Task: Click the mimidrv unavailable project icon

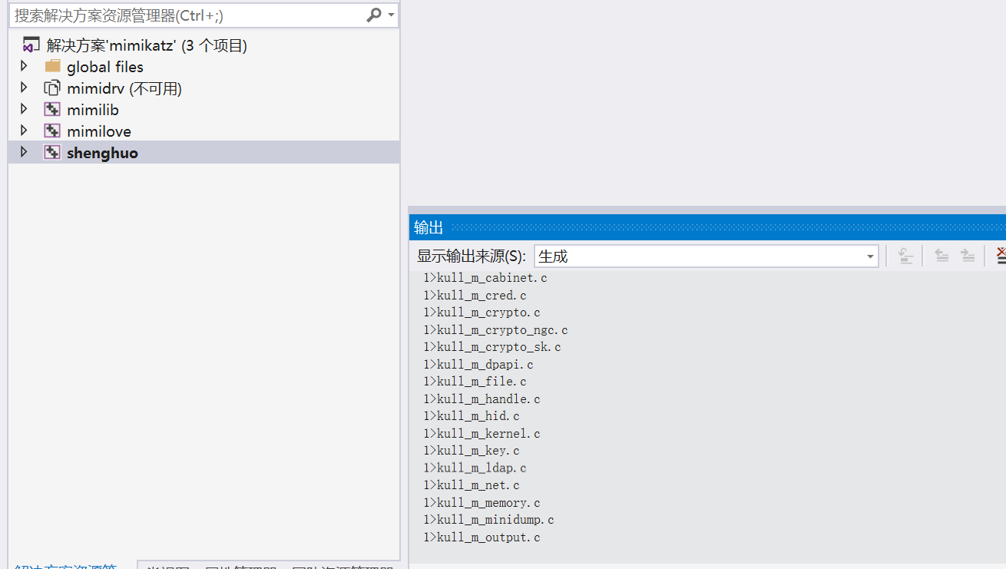Action: [x=52, y=88]
